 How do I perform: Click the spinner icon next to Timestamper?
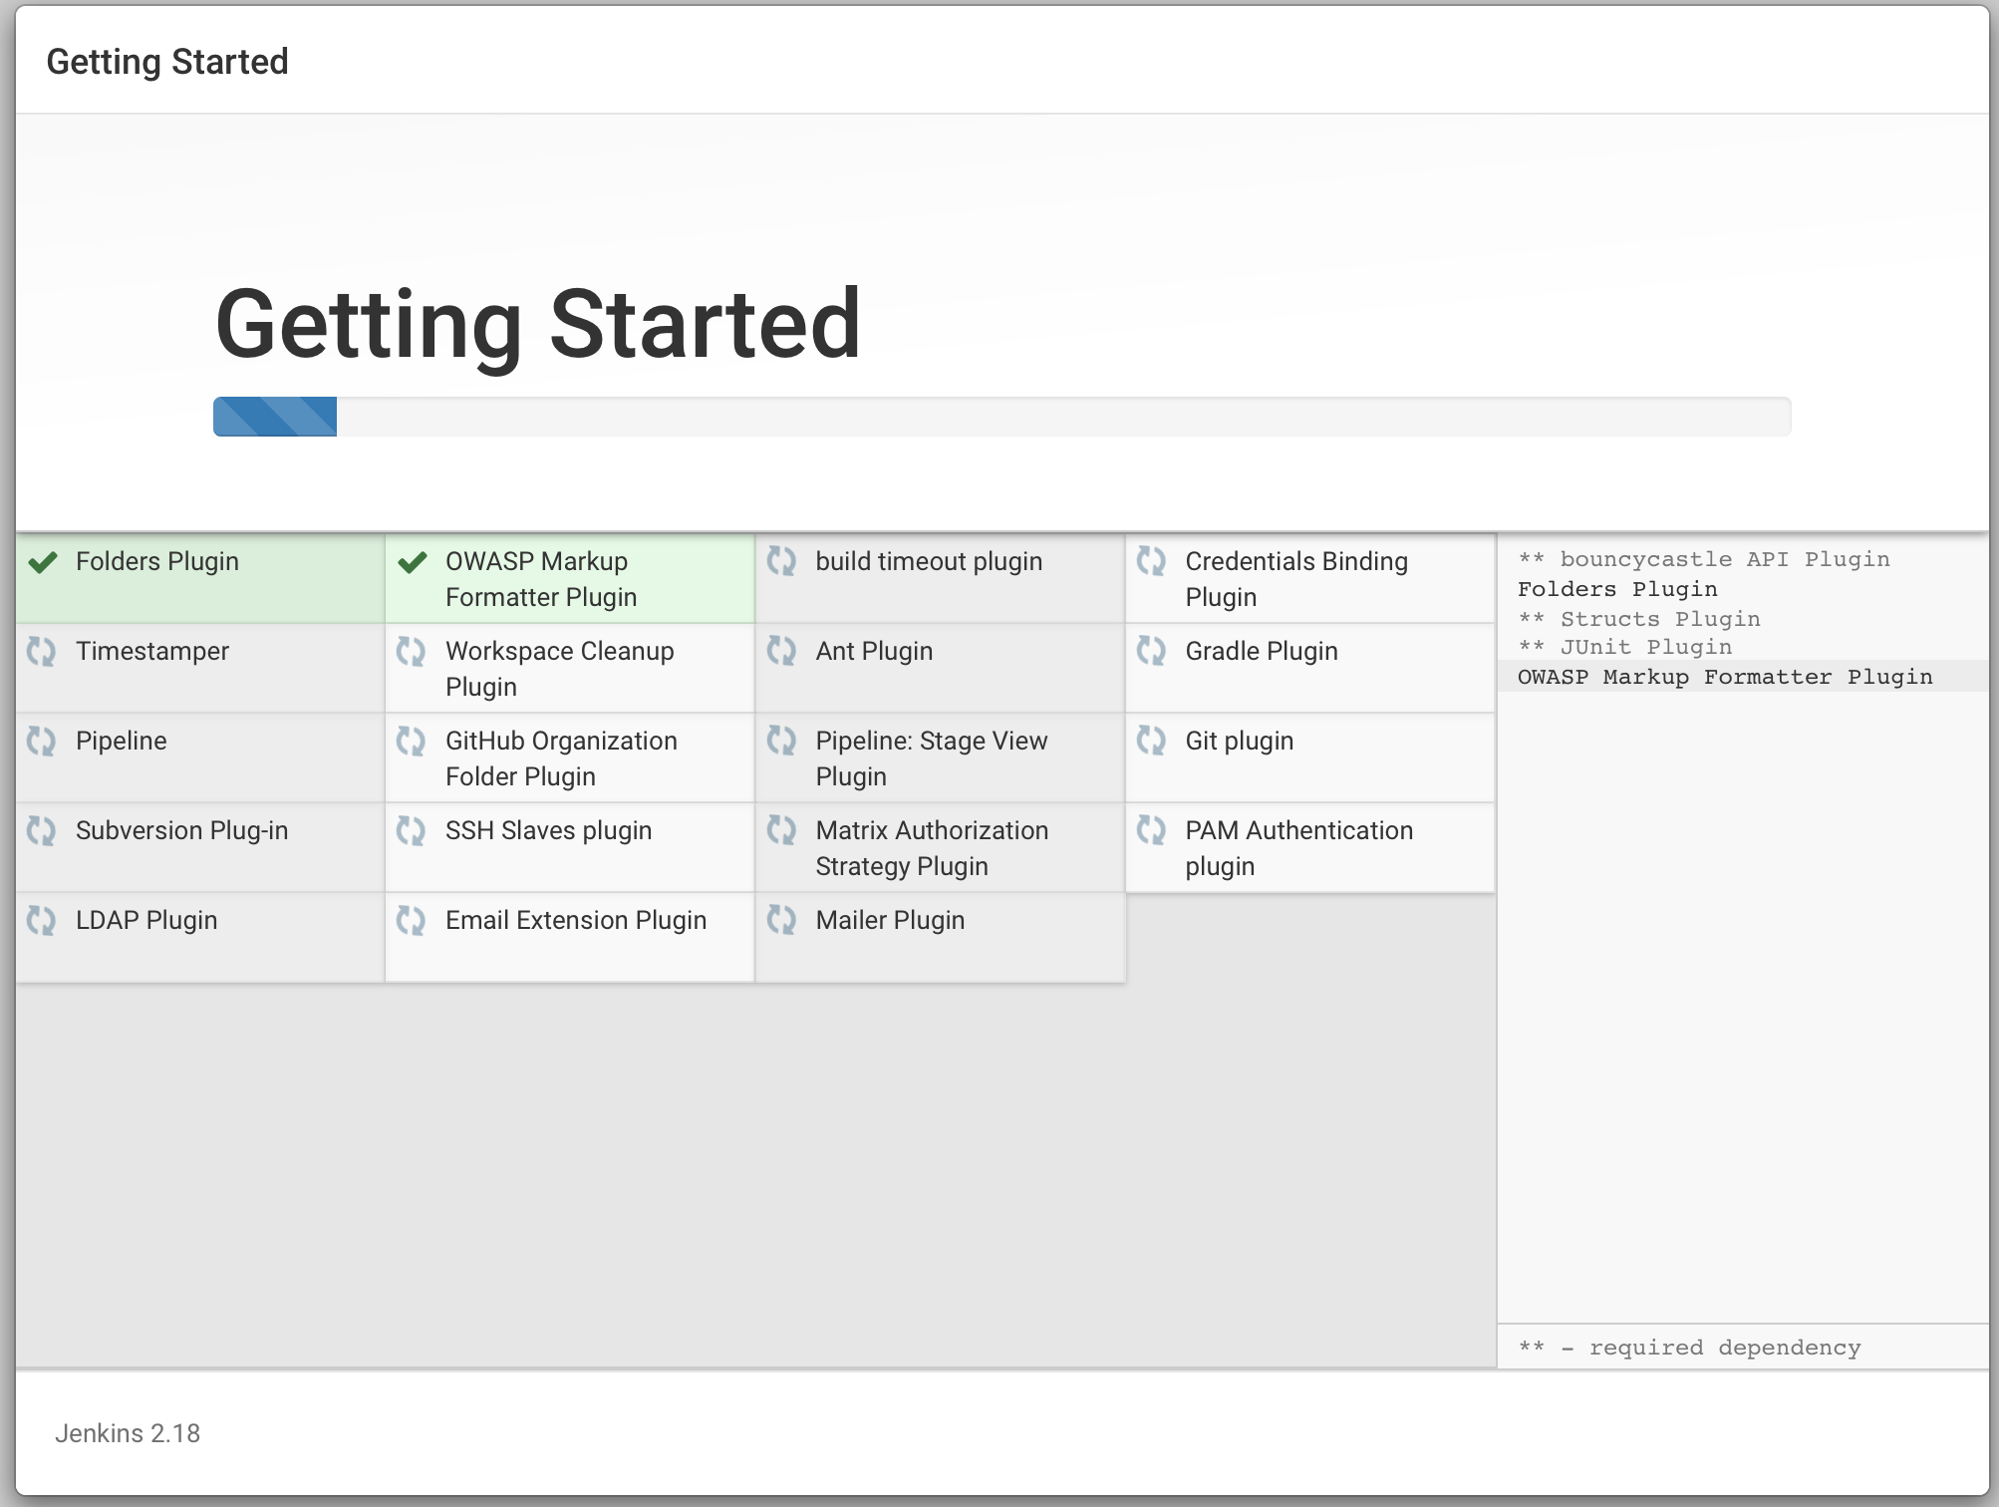tap(42, 652)
